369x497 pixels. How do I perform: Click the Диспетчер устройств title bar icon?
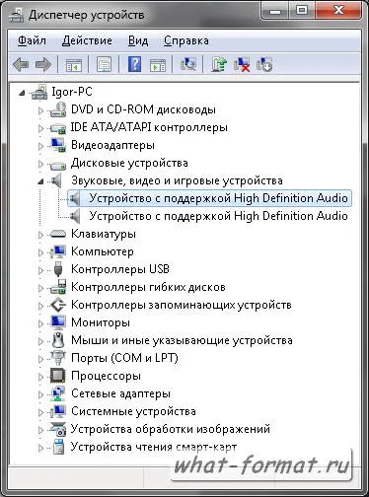click(x=16, y=15)
